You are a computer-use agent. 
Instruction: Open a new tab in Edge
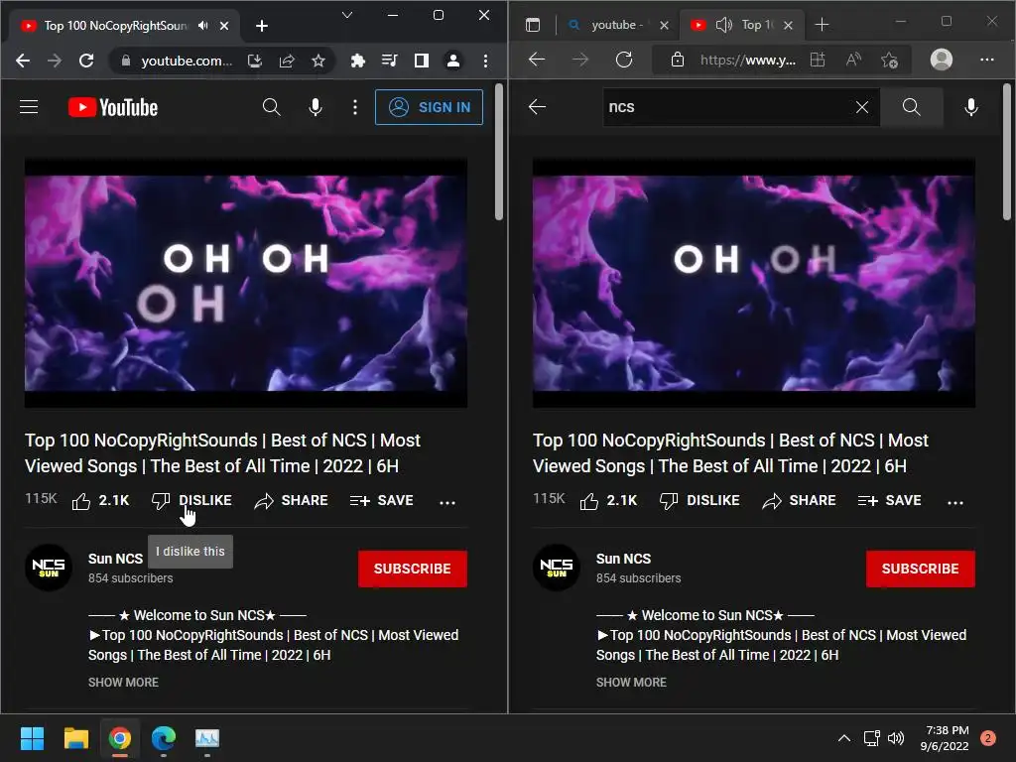click(x=822, y=25)
